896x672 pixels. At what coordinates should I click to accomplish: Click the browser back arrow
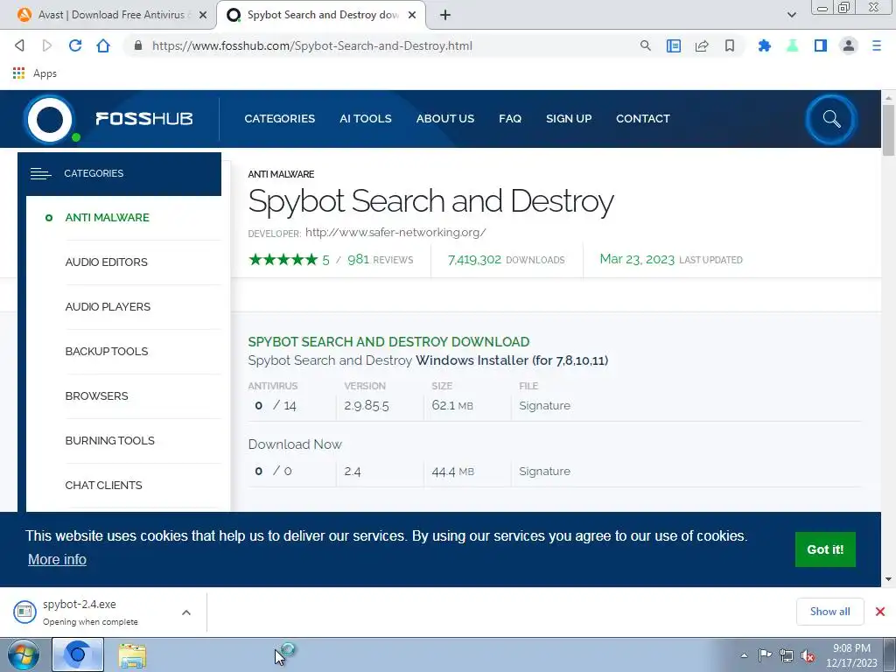point(19,45)
